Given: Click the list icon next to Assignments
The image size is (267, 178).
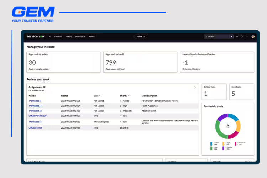Looking at the screenshot, I should pos(44,87).
